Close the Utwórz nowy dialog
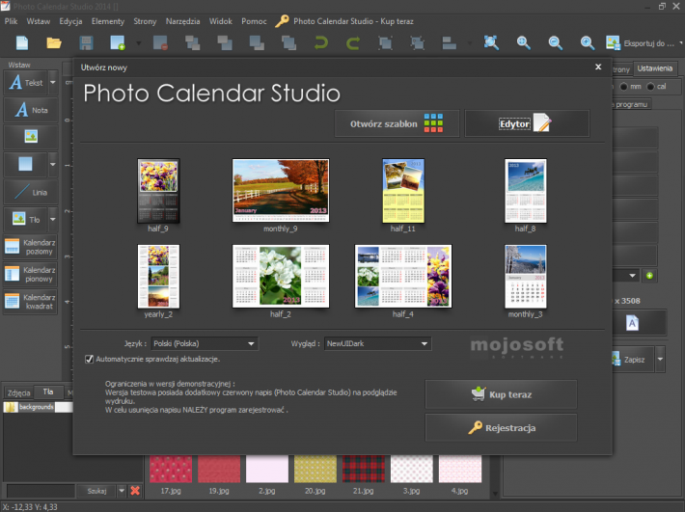 pyautogui.click(x=598, y=67)
